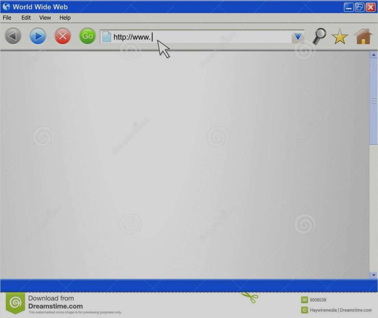The image size is (378, 318).
Task: Click the forward navigation arrow
Action: coord(38,36)
